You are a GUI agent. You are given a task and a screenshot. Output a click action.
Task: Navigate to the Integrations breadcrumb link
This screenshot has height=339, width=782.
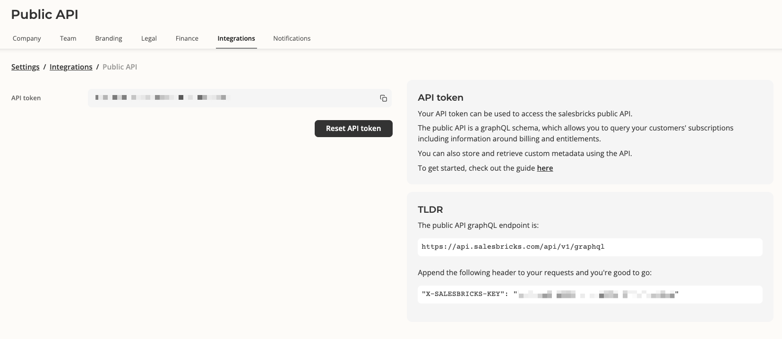[x=71, y=67]
